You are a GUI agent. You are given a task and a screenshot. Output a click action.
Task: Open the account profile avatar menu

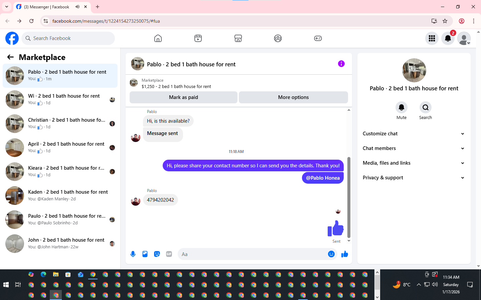coord(464,38)
